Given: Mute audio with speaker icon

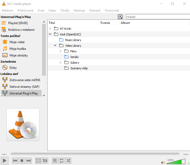Looking at the screenshot, I should [163, 162].
